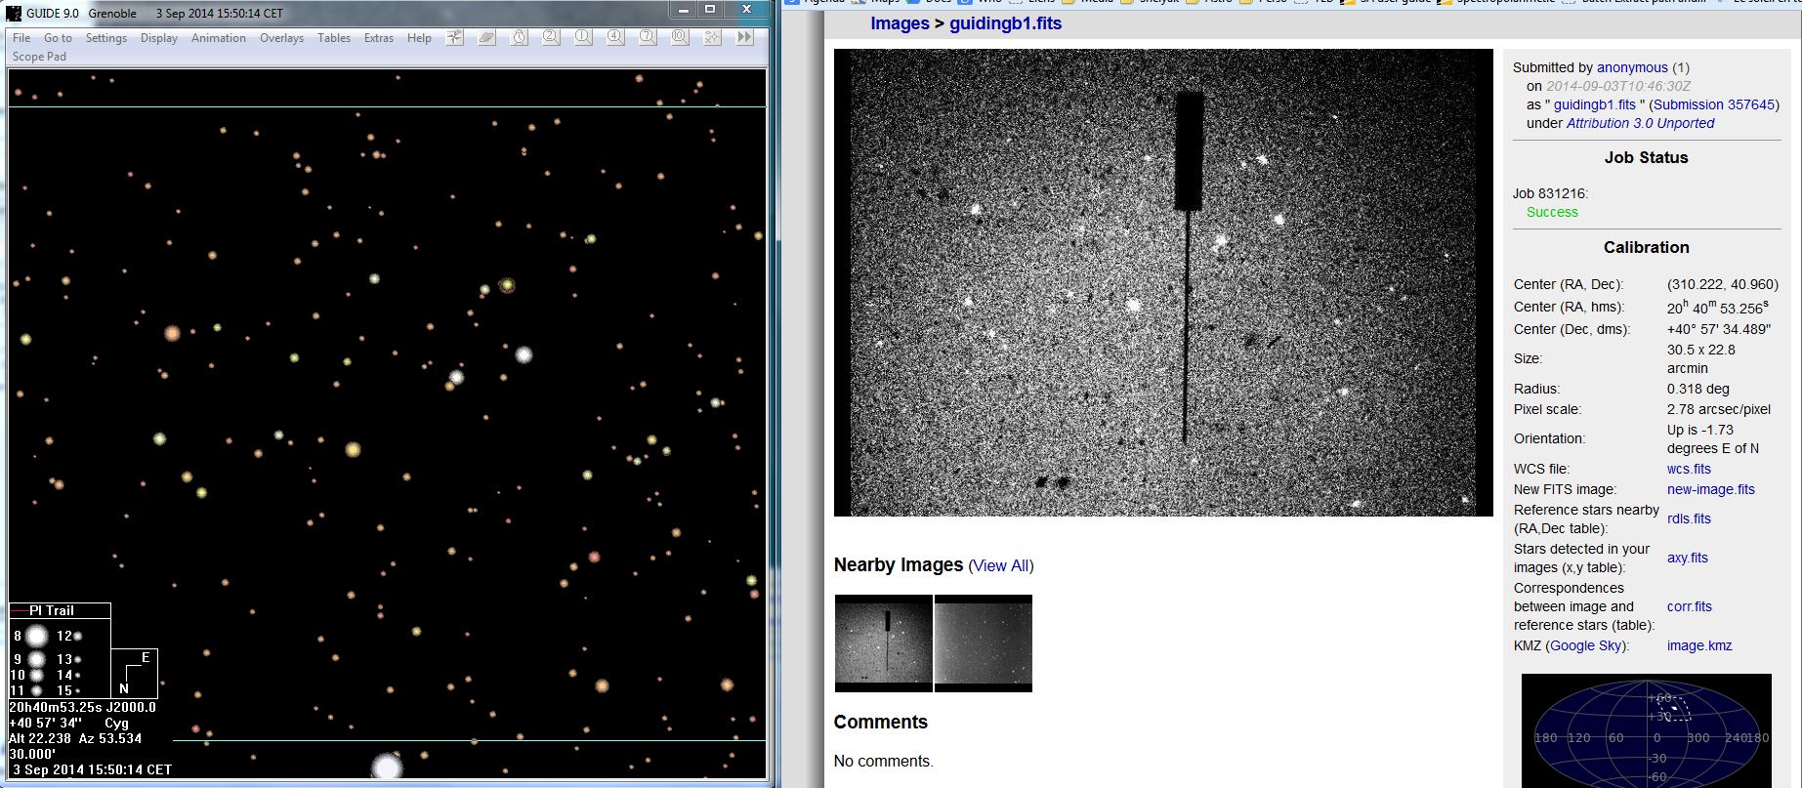This screenshot has height=788, width=1802.
Task: Open the Overlays menu
Action: coord(281,38)
